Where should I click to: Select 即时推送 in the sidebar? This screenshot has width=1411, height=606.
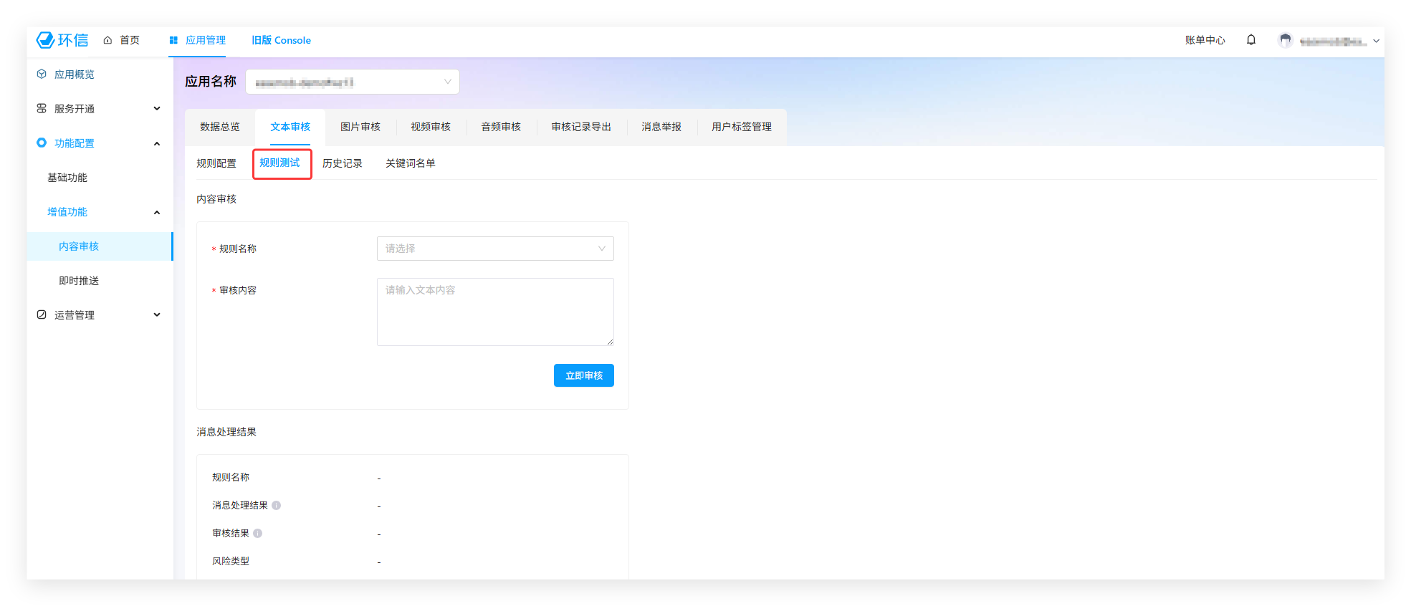tap(79, 281)
